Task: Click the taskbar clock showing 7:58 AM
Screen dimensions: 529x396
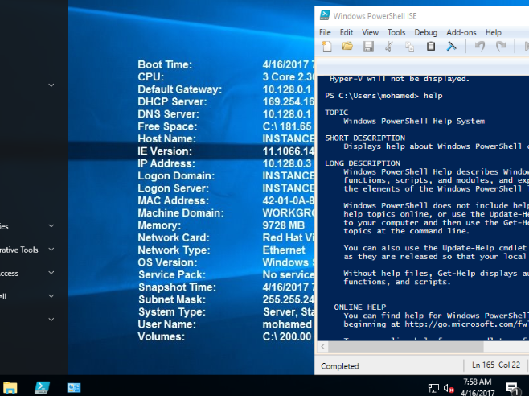Action: point(477,388)
